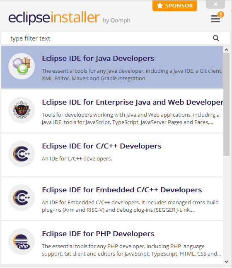Select Eclipse IDE for Embedded C/C++ Developers title

[x=122, y=190]
